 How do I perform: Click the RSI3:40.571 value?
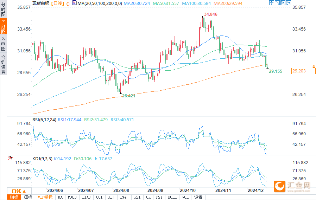click(x=122, y=120)
